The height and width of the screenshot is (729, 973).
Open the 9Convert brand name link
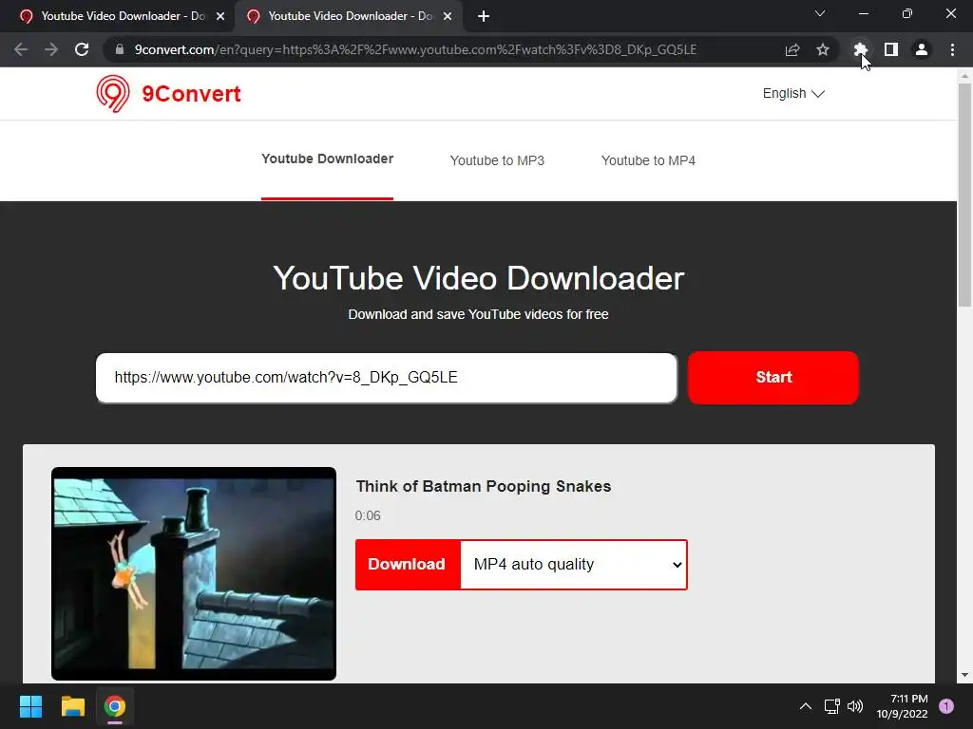[x=191, y=94]
